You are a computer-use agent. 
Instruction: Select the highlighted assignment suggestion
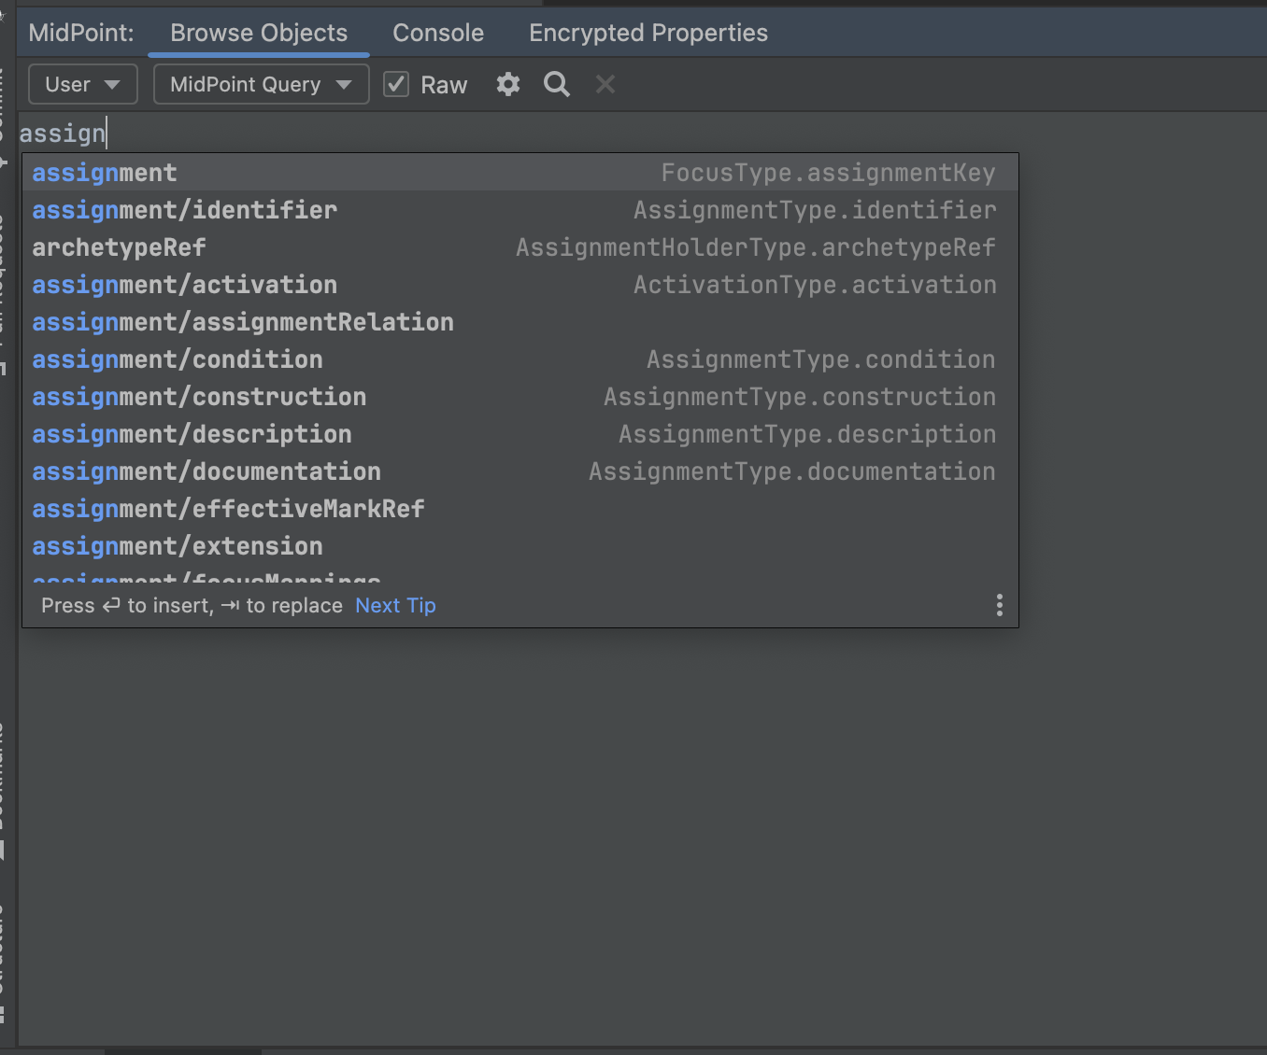[105, 172]
